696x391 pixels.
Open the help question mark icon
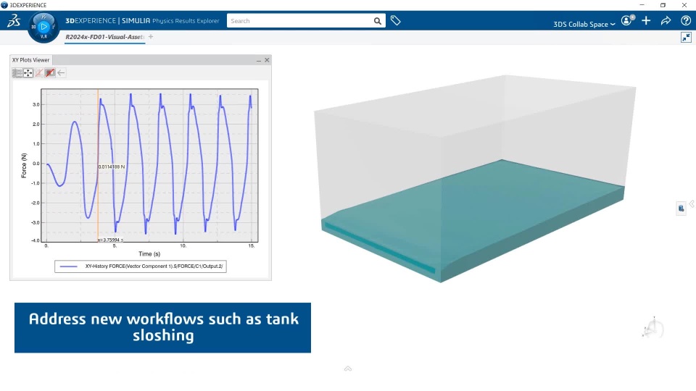click(x=686, y=20)
